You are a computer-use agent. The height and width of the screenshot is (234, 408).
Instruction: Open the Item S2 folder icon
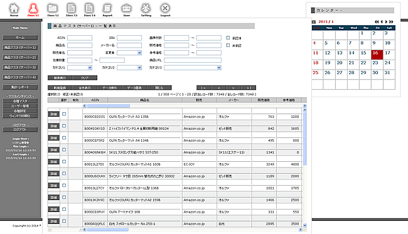click(53, 9)
